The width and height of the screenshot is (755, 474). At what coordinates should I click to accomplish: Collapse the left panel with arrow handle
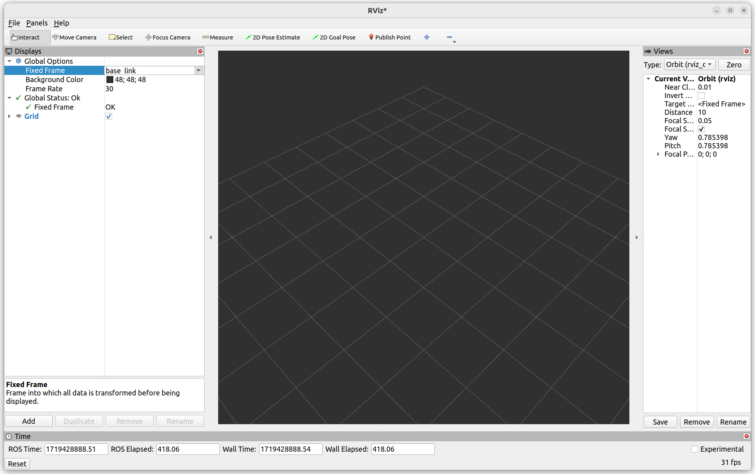(211, 237)
